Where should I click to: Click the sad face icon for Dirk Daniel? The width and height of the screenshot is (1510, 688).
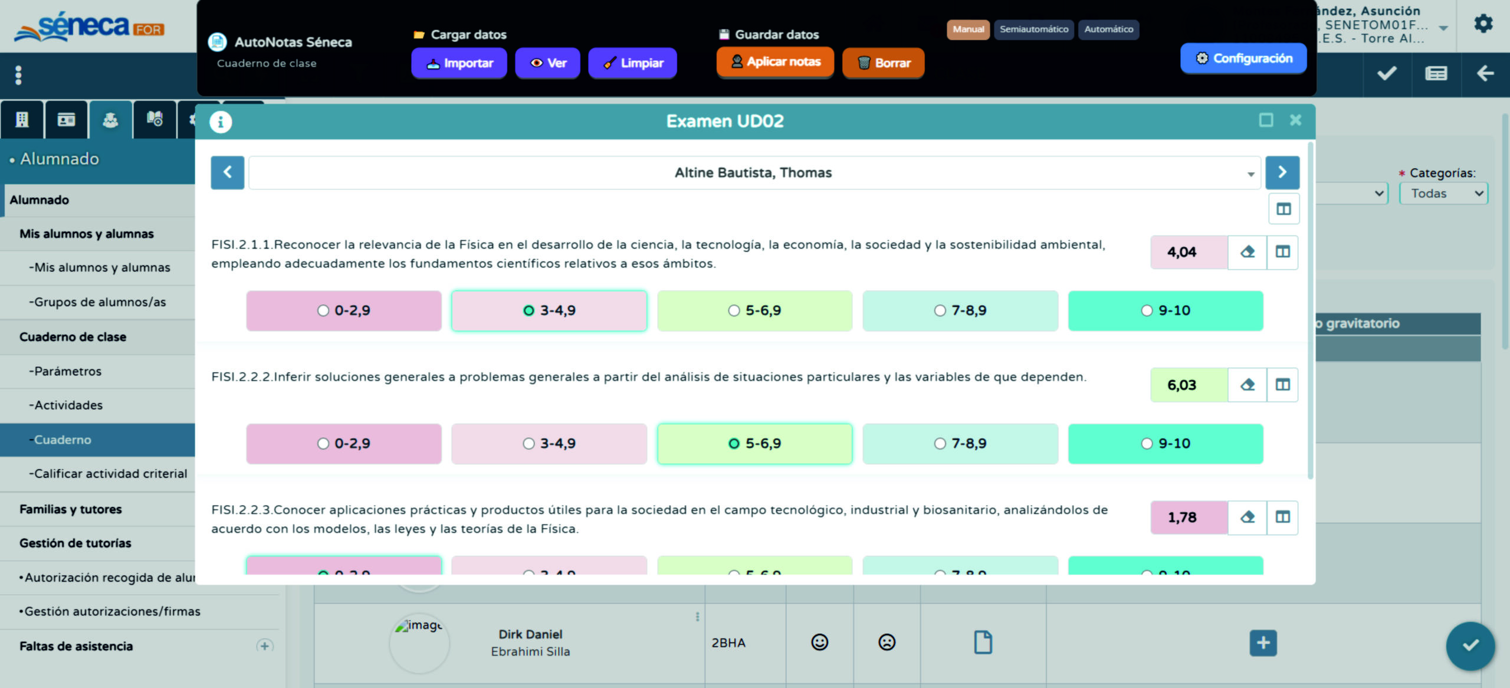[887, 642]
